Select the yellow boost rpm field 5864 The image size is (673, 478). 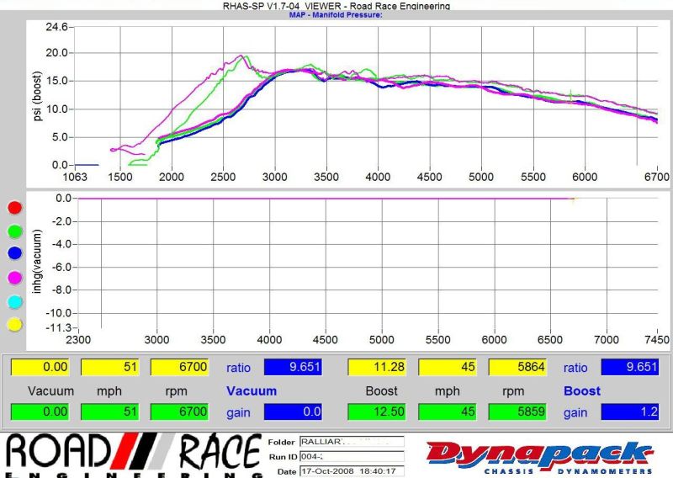coord(517,367)
